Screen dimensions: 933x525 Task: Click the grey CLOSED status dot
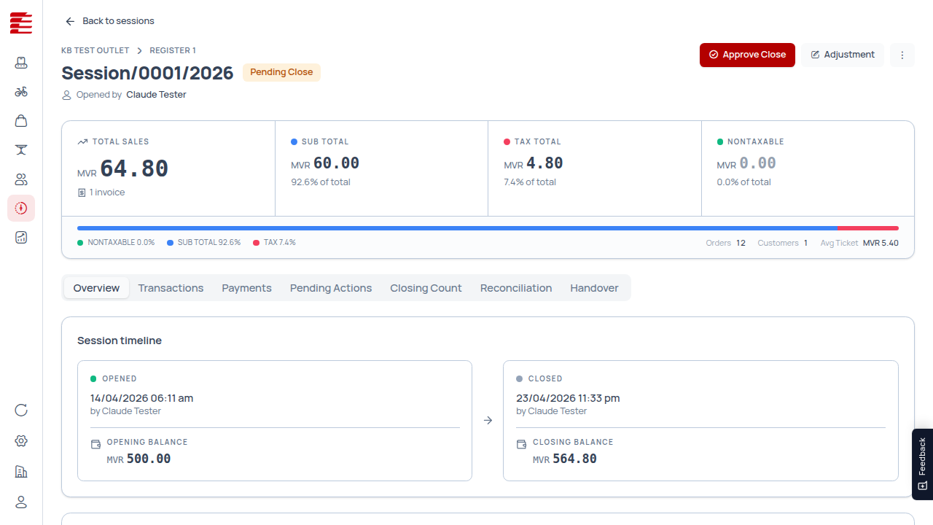519,378
